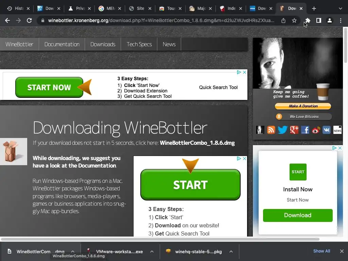Expand options for VMware-workstation exe download
Viewport: 348px width, 261px height.
point(152,251)
